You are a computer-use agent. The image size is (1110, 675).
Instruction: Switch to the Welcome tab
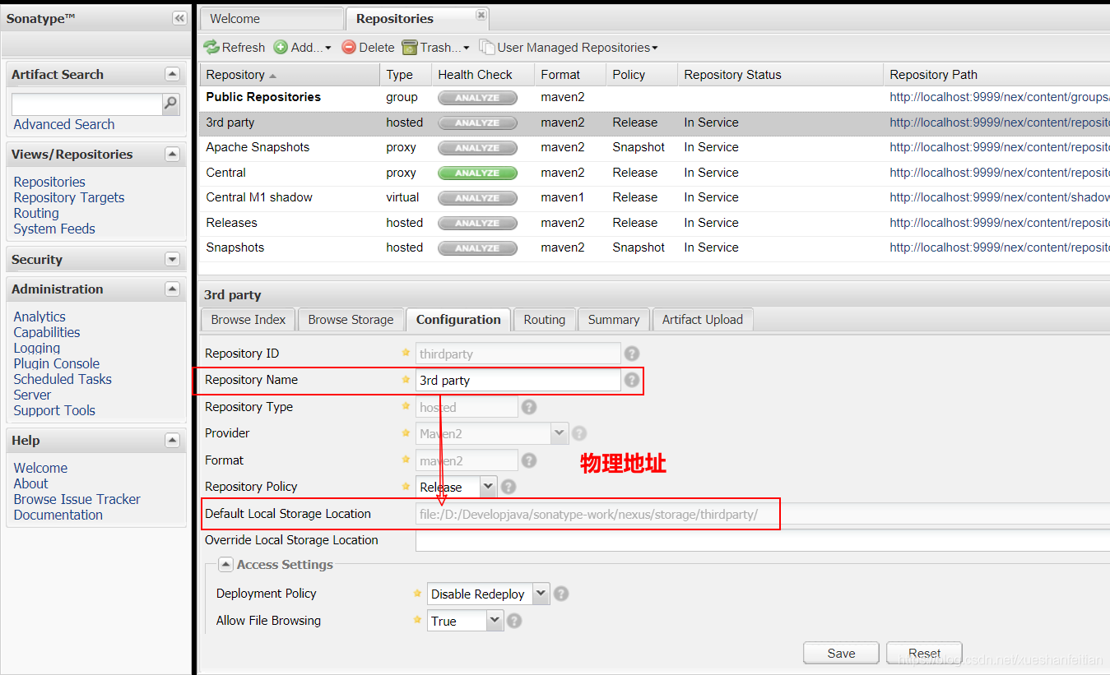(272, 18)
